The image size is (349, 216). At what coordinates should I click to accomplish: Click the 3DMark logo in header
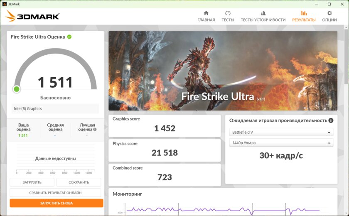(32, 16)
